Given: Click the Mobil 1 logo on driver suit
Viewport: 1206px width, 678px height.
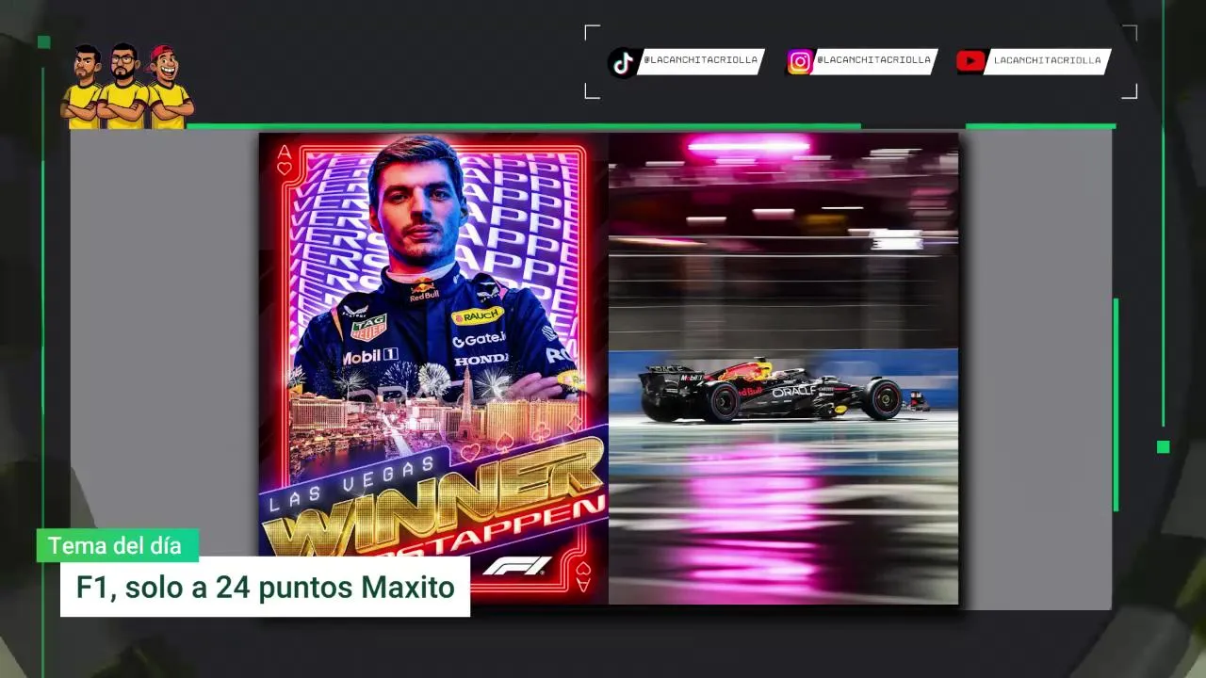Looking at the screenshot, I should click(369, 356).
